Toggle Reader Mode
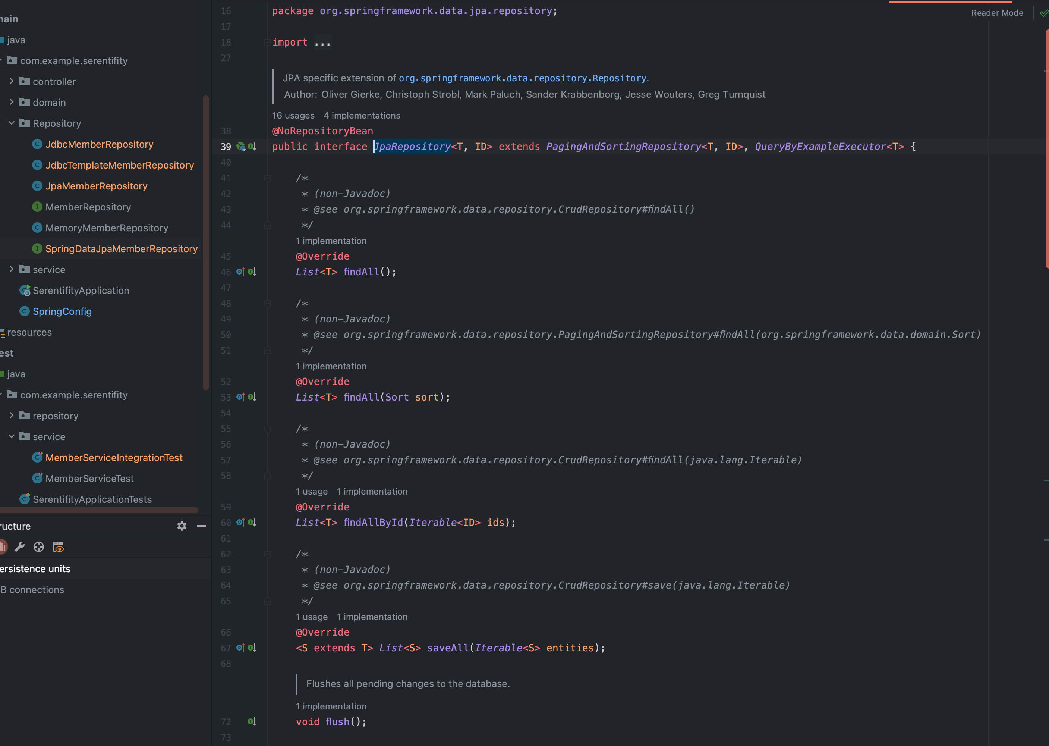Image resolution: width=1049 pixels, height=746 pixels. (997, 13)
